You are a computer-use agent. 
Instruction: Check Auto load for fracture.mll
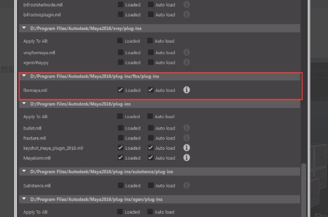pos(151,138)
